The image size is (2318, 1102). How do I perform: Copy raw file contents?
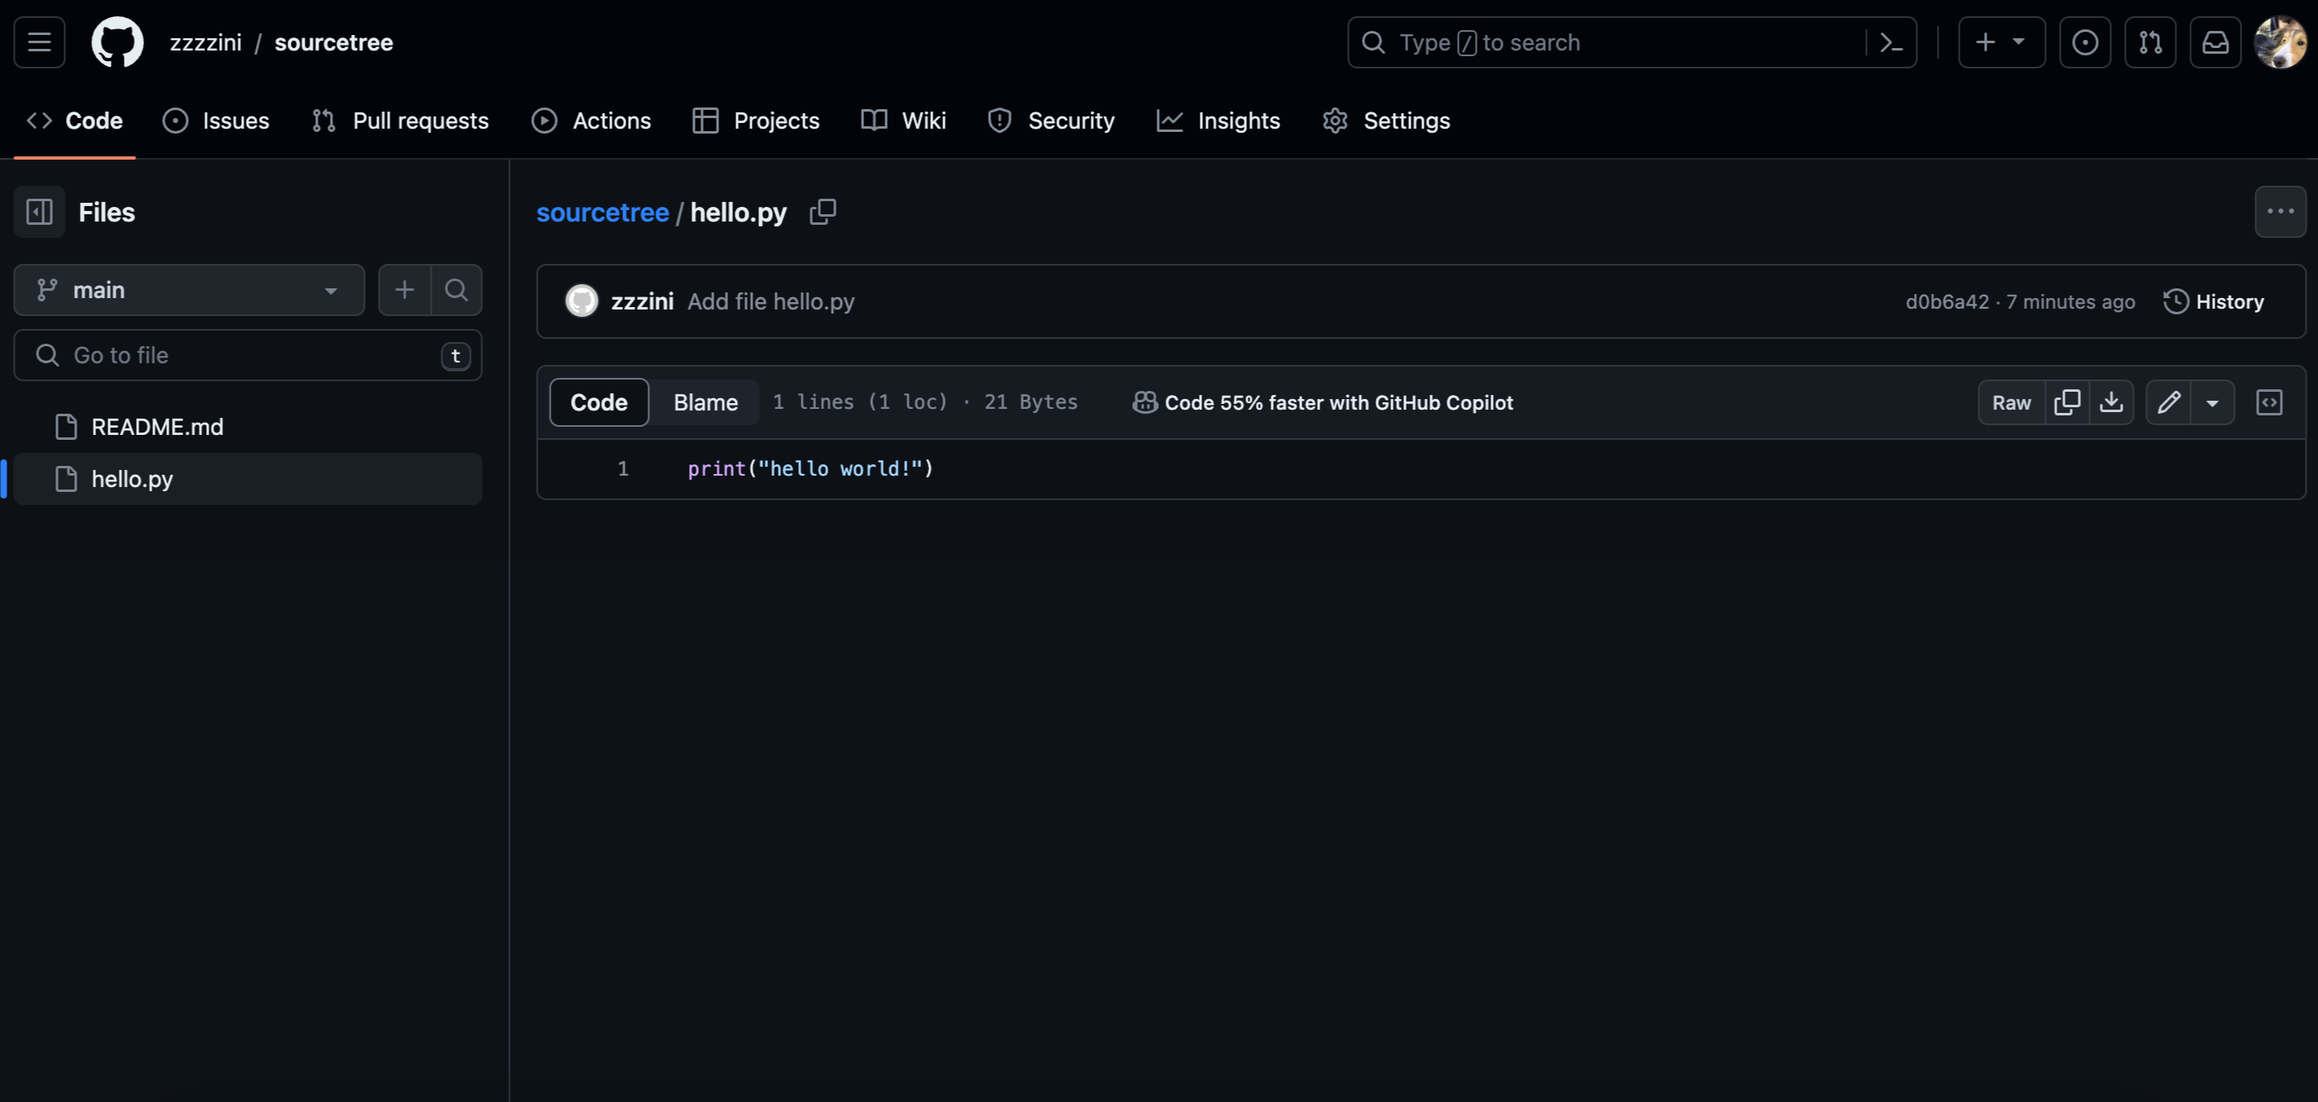pyautogui.click(x=2067, y=402)
